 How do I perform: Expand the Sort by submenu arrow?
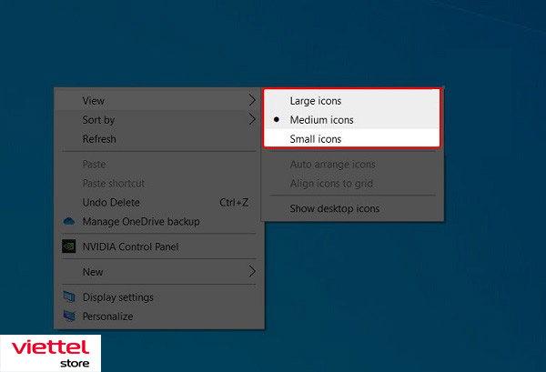pyautogui.click(x=253, y=120)
